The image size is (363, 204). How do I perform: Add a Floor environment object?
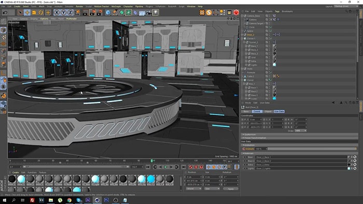142,12
